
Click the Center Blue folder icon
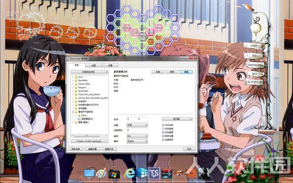pyautogui.click(x=76, y=84)
